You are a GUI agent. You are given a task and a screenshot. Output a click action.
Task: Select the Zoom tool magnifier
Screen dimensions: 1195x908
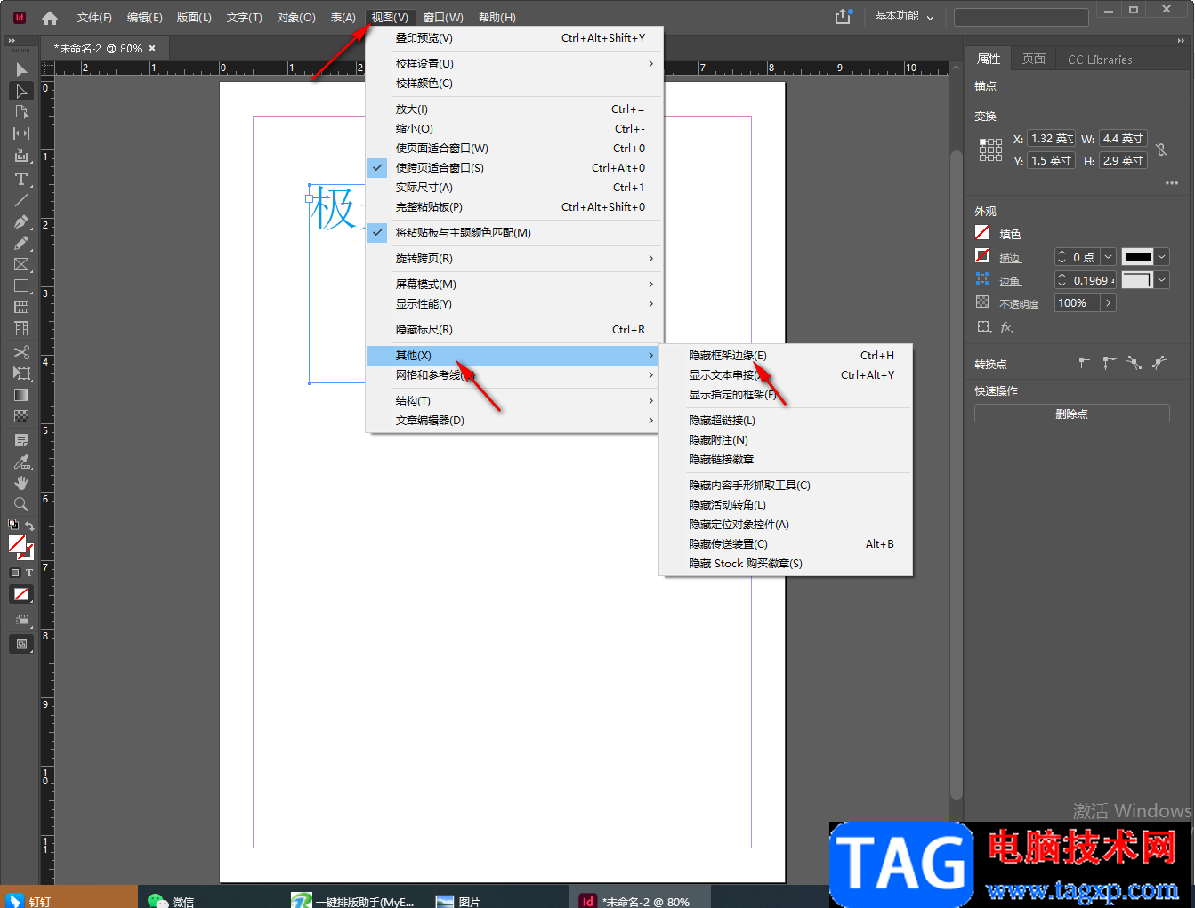(x=21, y=504)
